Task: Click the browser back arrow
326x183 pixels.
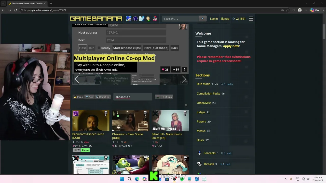Action: (3, 10)
